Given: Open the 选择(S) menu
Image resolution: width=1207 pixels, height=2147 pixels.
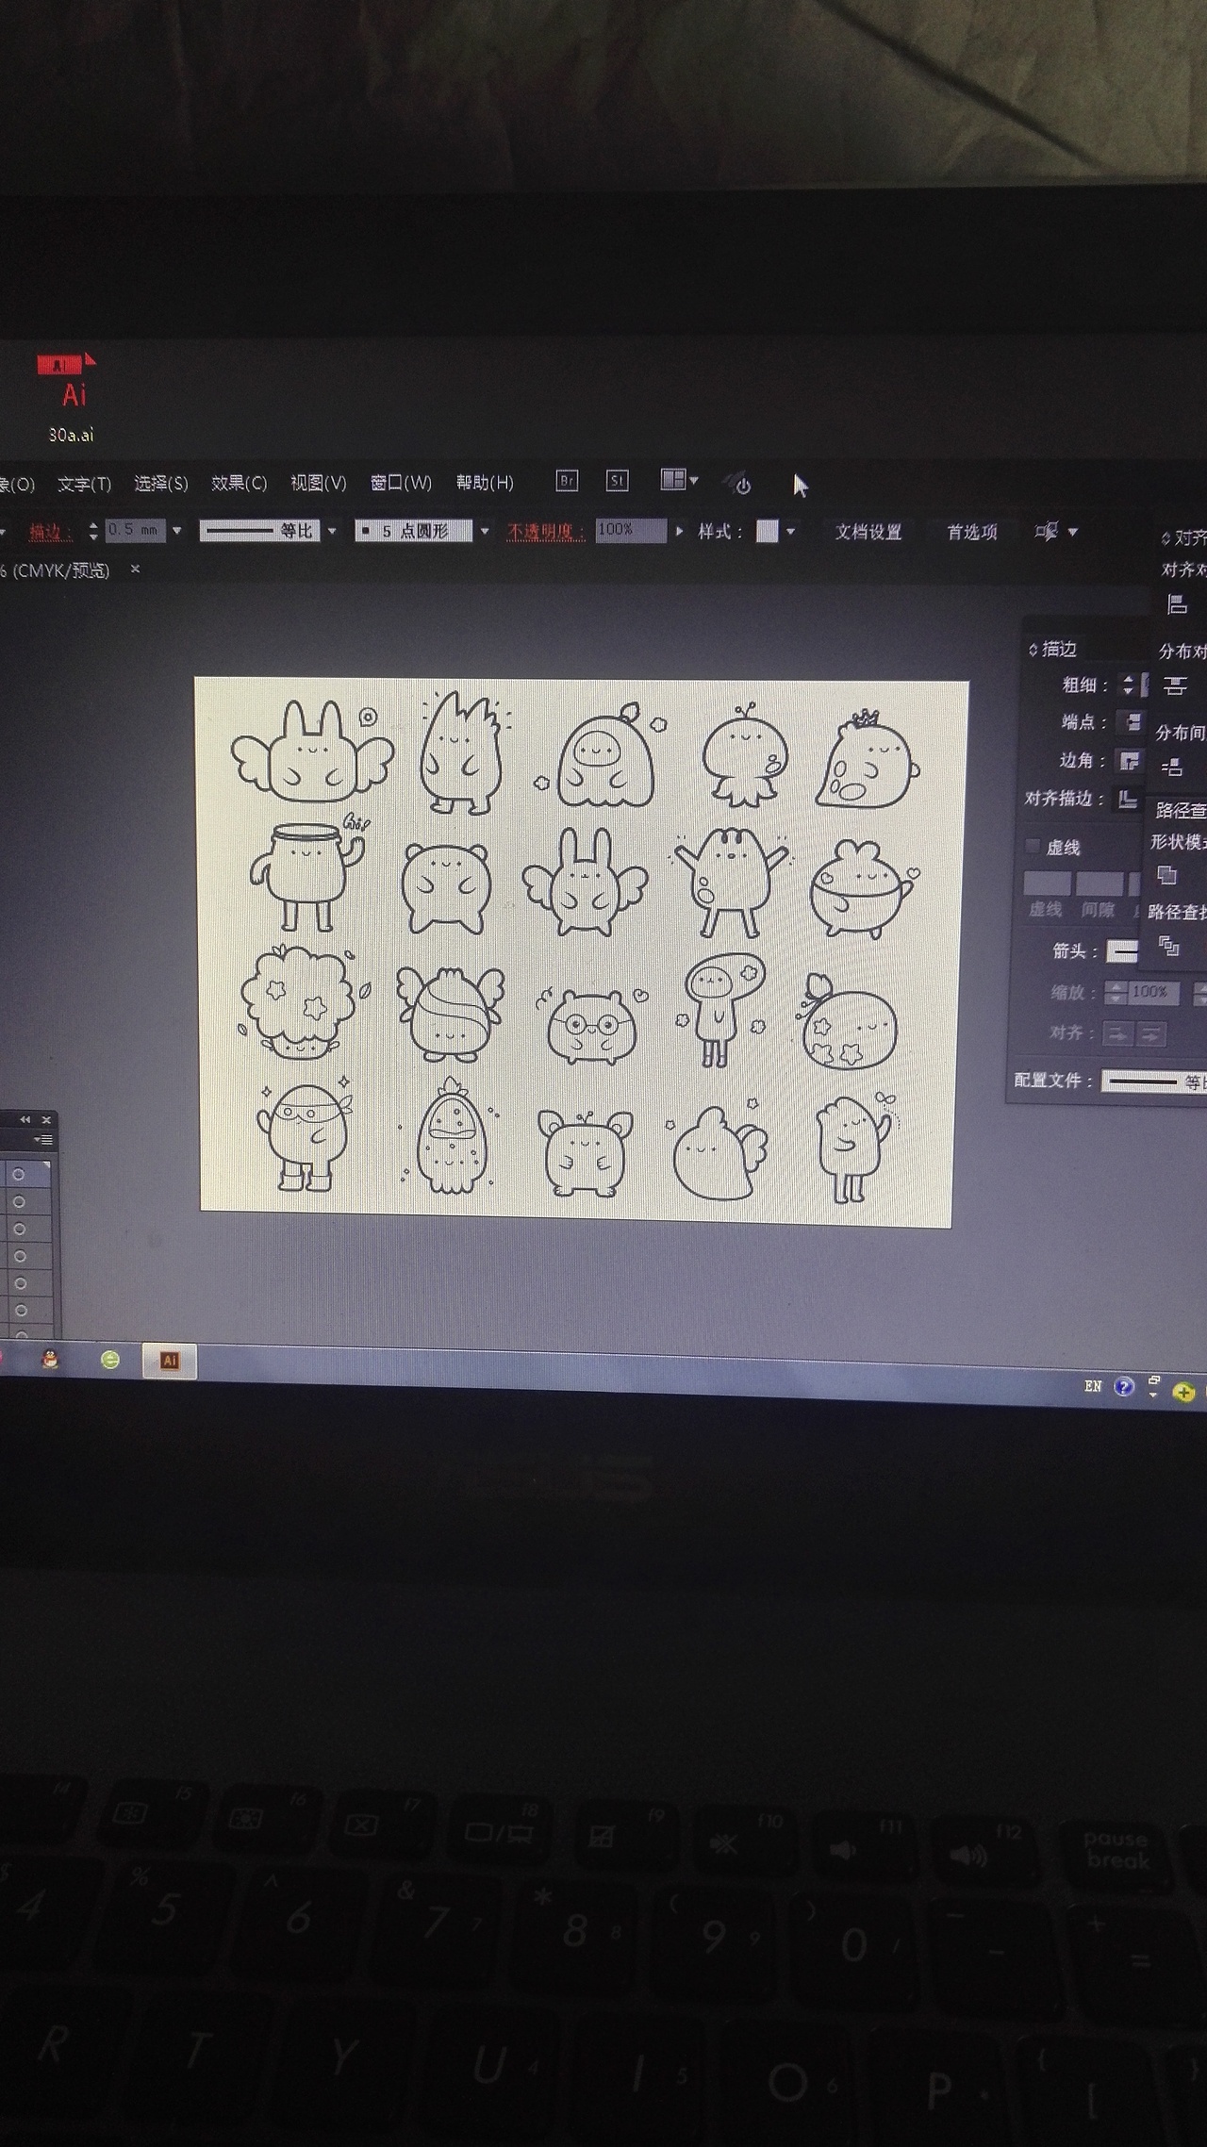Looking at the screenshot, I should coord(160,484).
